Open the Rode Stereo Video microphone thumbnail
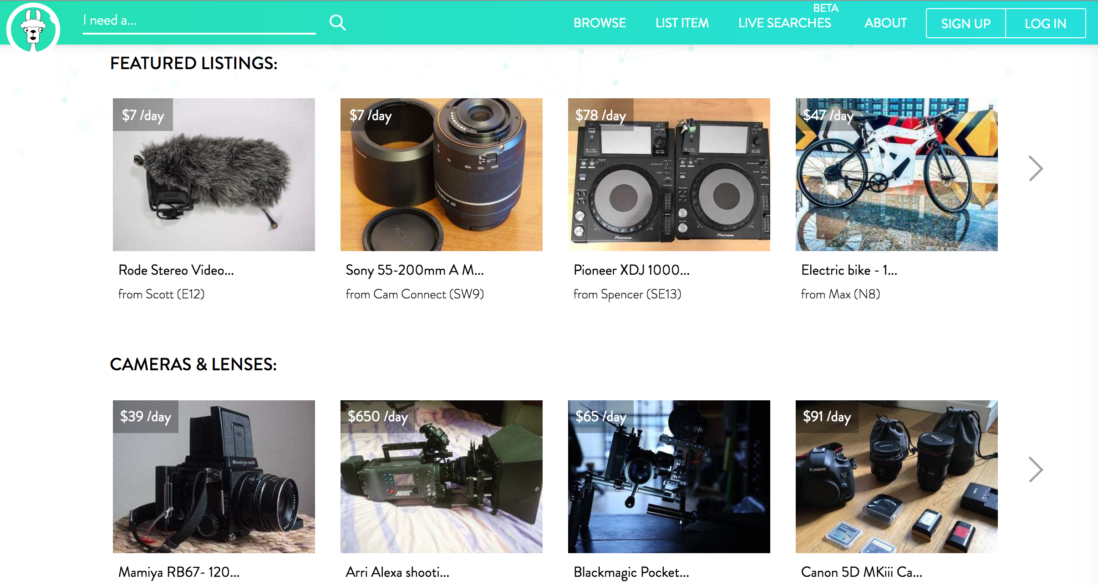1098x585 pixels. click(214, 175)
